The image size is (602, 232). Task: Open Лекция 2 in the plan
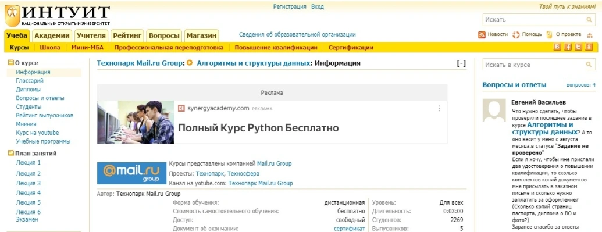[29, 174]
